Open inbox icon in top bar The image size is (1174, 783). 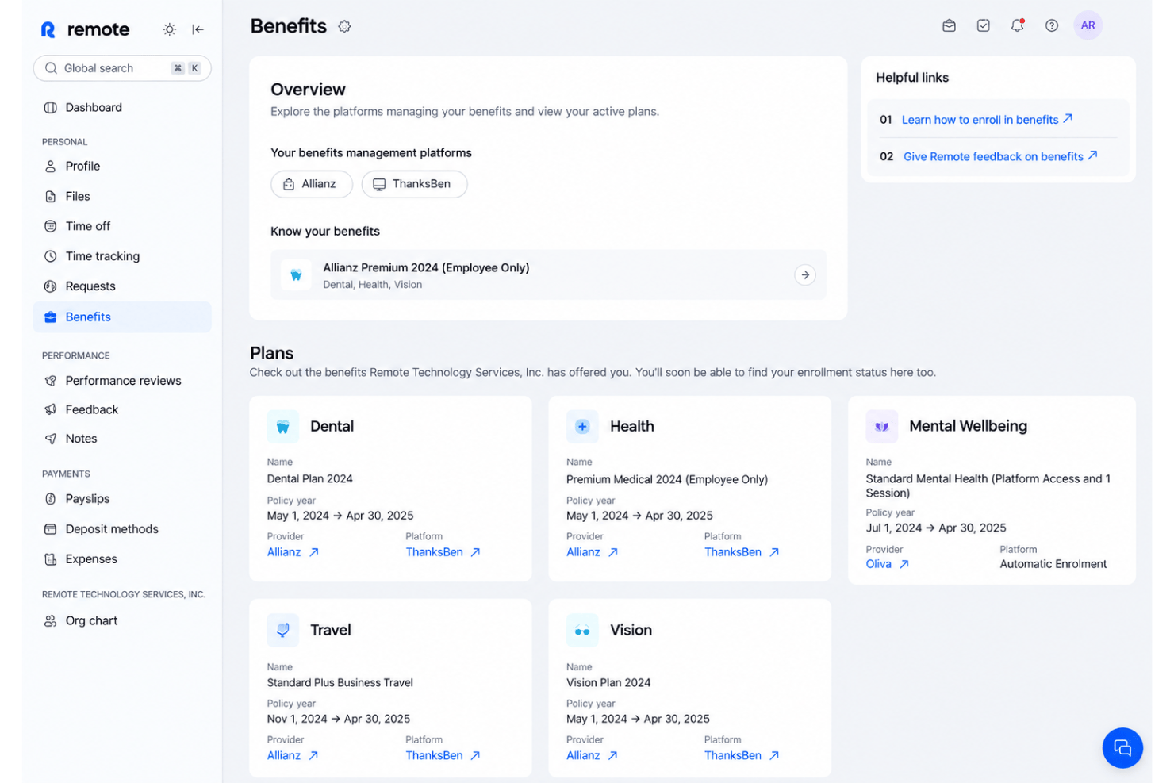click(949, 25)
